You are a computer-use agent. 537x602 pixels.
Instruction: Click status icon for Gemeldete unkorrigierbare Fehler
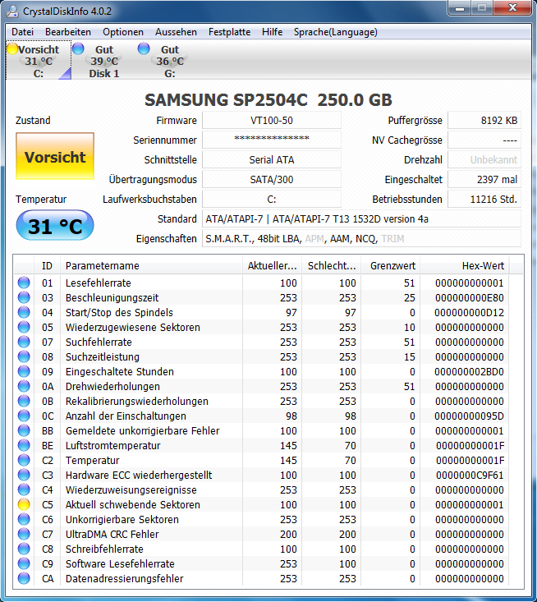[24, 430]
